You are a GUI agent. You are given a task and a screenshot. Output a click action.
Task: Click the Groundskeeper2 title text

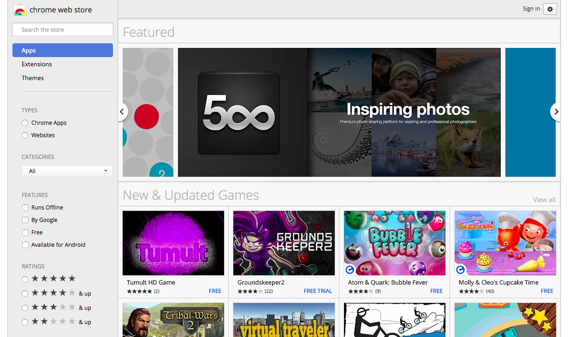(x=261, y=282)
